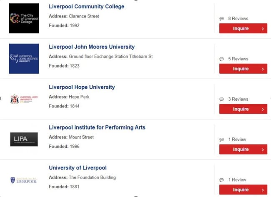Click speech bubble icon beside 8 Reviews

221,19
